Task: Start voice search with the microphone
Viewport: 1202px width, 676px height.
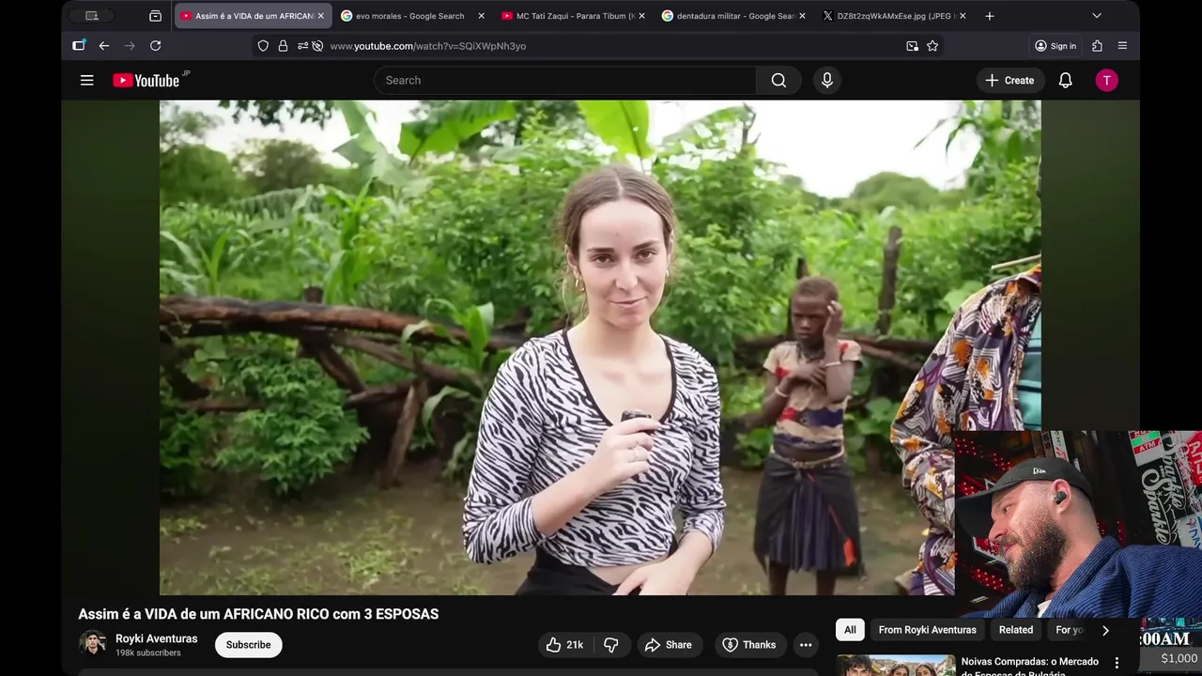Action: (827, 81)
